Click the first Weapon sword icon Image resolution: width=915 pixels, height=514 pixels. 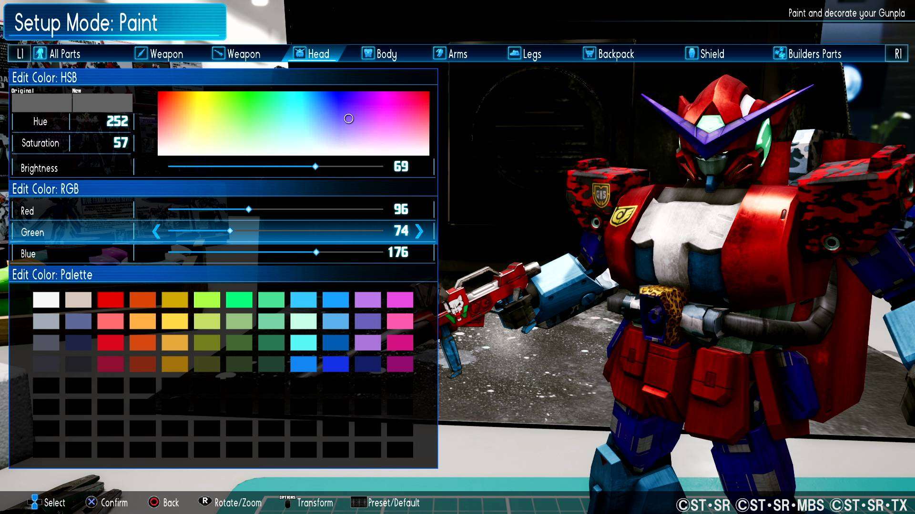pos(141,53)
